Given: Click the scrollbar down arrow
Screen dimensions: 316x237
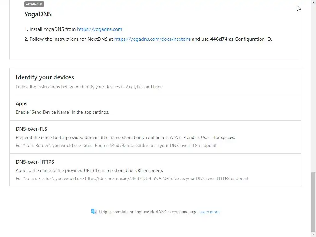Looking at the screenshot, I should [x=313, y=235].
